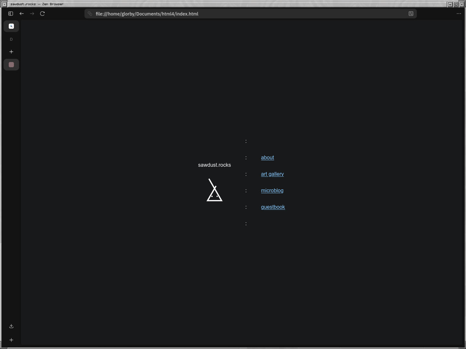Click the triangle logo image on the page
The image size is (466, 349).
(x=214, y=190)
